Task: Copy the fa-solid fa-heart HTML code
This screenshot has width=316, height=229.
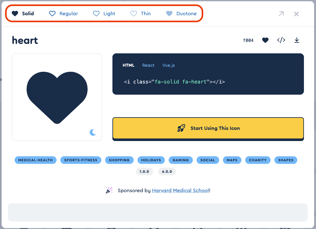Action: coord(174,82)
